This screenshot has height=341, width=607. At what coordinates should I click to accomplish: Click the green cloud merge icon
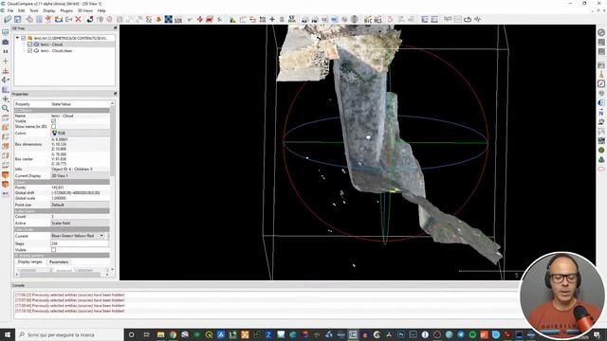click(x=90, y=19)
